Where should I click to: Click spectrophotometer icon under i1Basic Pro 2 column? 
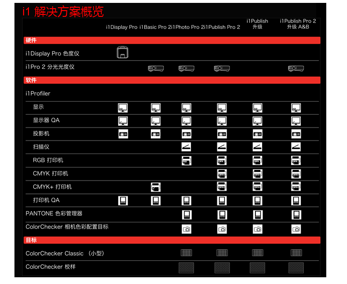[x=156, y=68]
